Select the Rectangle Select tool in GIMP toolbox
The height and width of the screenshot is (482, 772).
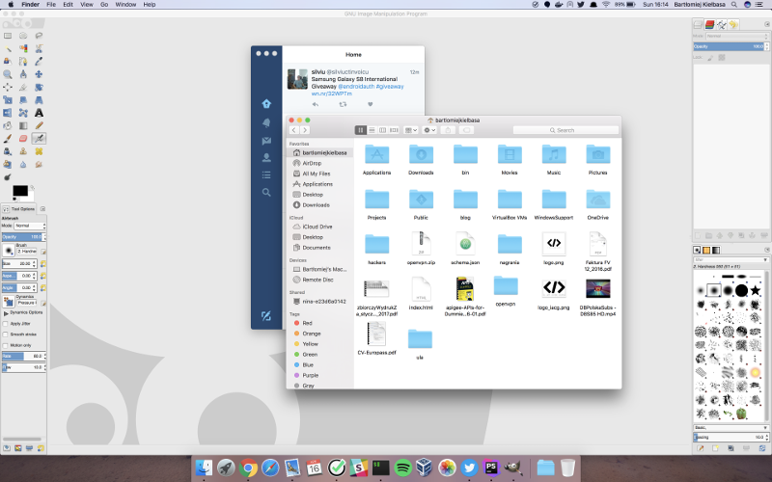[x=8, y=36]
